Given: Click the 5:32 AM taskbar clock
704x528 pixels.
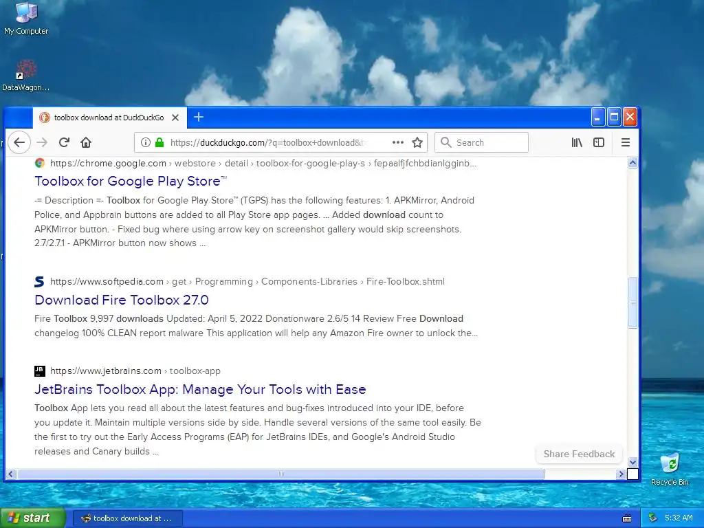Looking at the screenshot, I should point(679,518).
